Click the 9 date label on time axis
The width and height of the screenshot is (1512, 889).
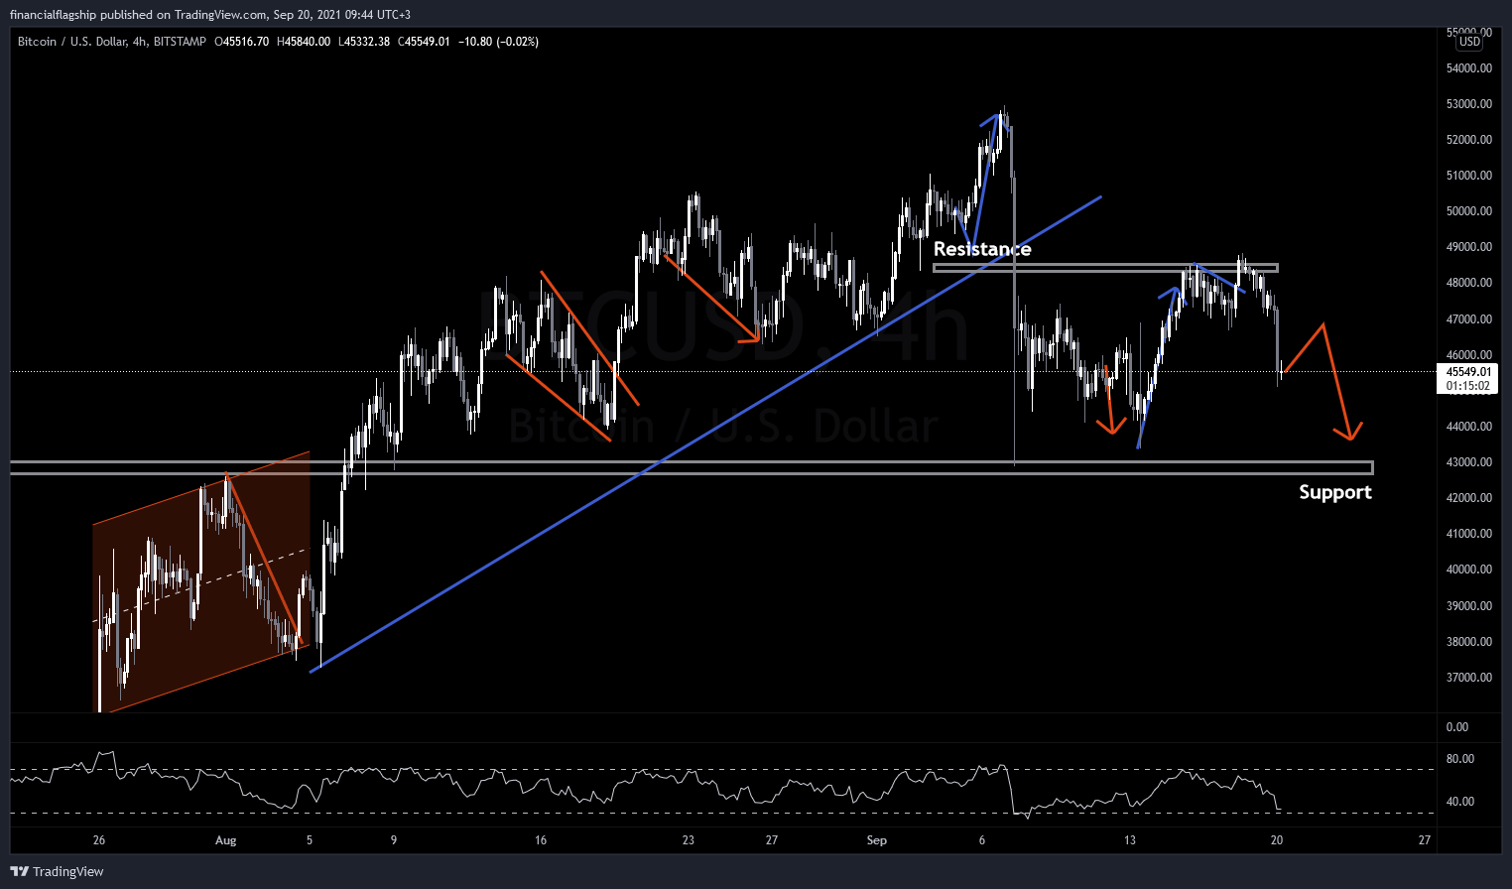pyautogui.click(x=394, y=840)
